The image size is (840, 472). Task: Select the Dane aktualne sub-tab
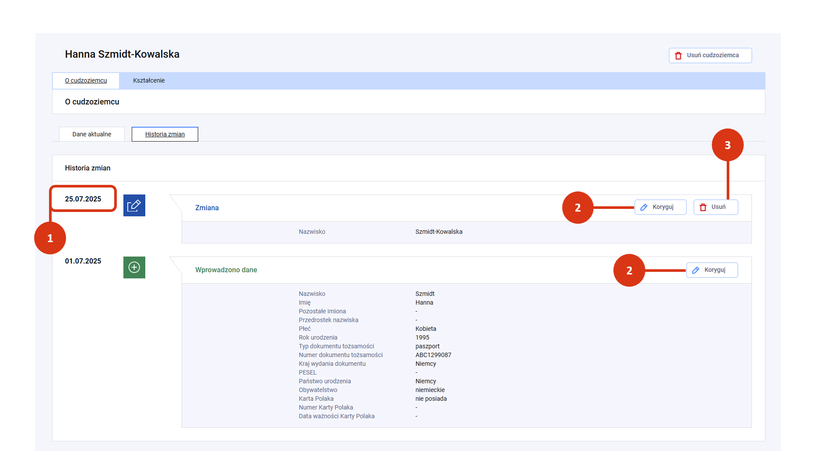pos(92,134)
